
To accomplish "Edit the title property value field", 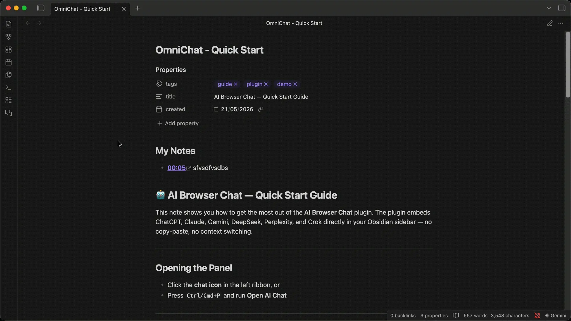I will pyautogui.click(x=323, y=97).
